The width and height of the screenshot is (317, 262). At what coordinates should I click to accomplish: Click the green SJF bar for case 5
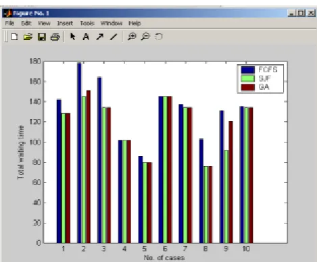click(145, 203)
